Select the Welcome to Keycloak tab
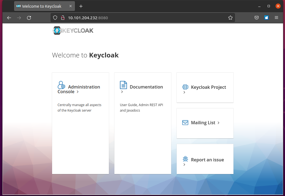 point(41,6)
